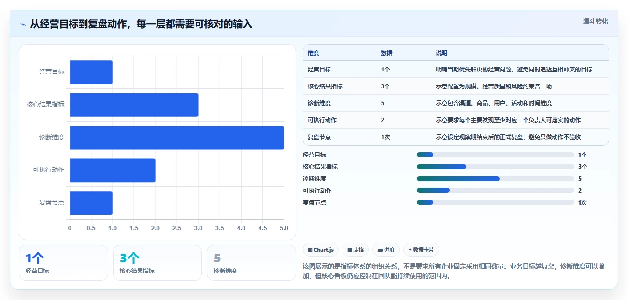
Task: Click the 经营目标 cell in the table
Action: (x=319, y=70)
